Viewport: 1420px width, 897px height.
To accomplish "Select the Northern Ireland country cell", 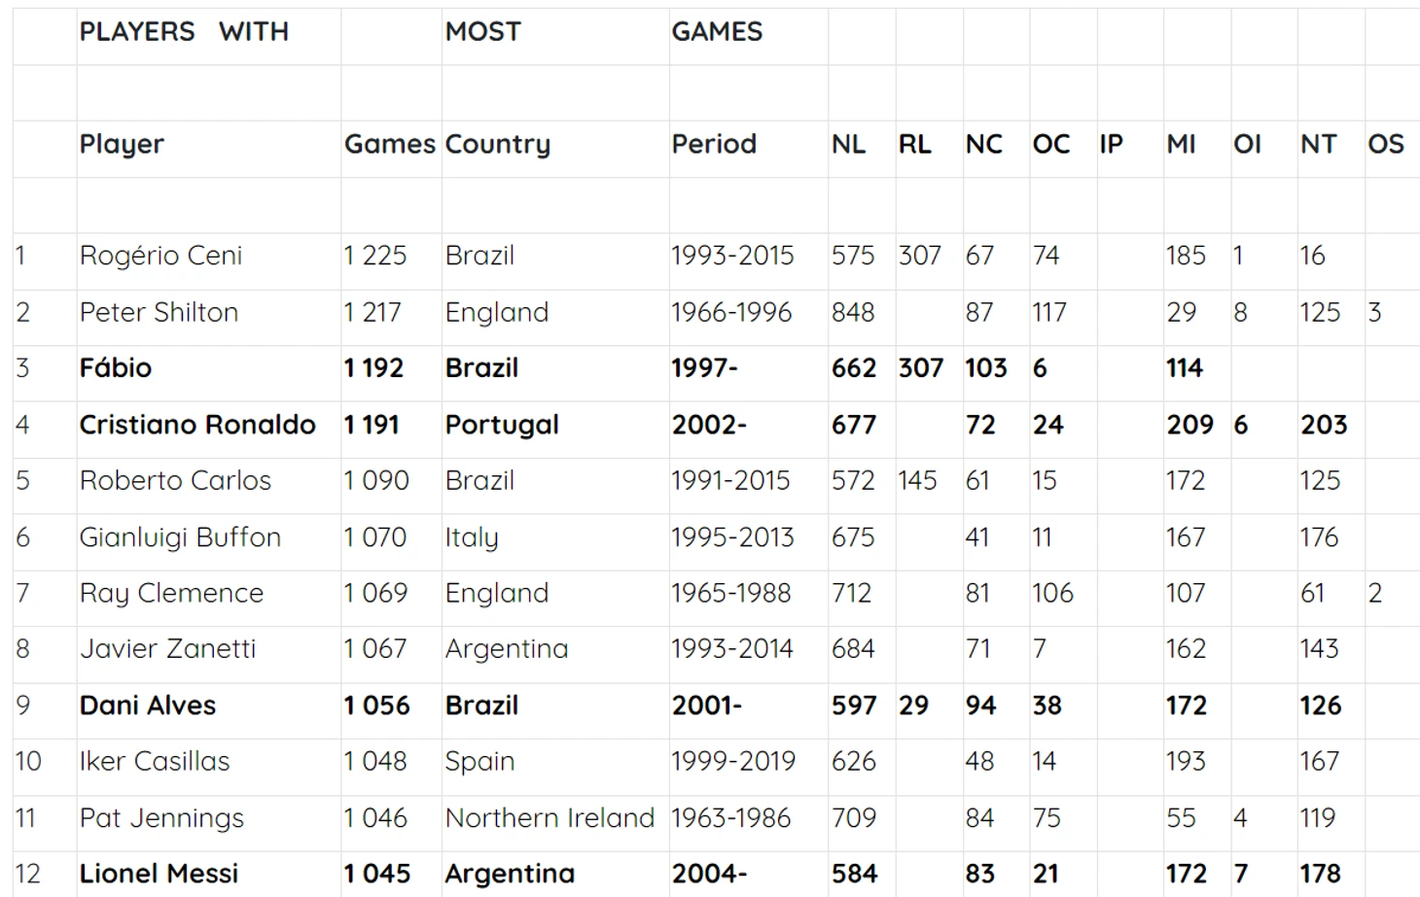I will (x=555, y=818).
